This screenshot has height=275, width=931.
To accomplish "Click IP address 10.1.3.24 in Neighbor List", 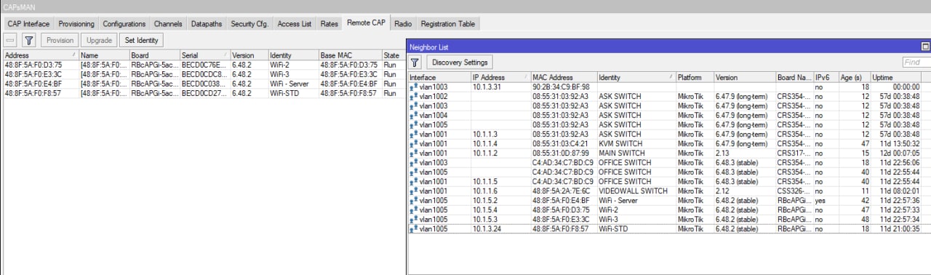I will [x=487, y=229].
